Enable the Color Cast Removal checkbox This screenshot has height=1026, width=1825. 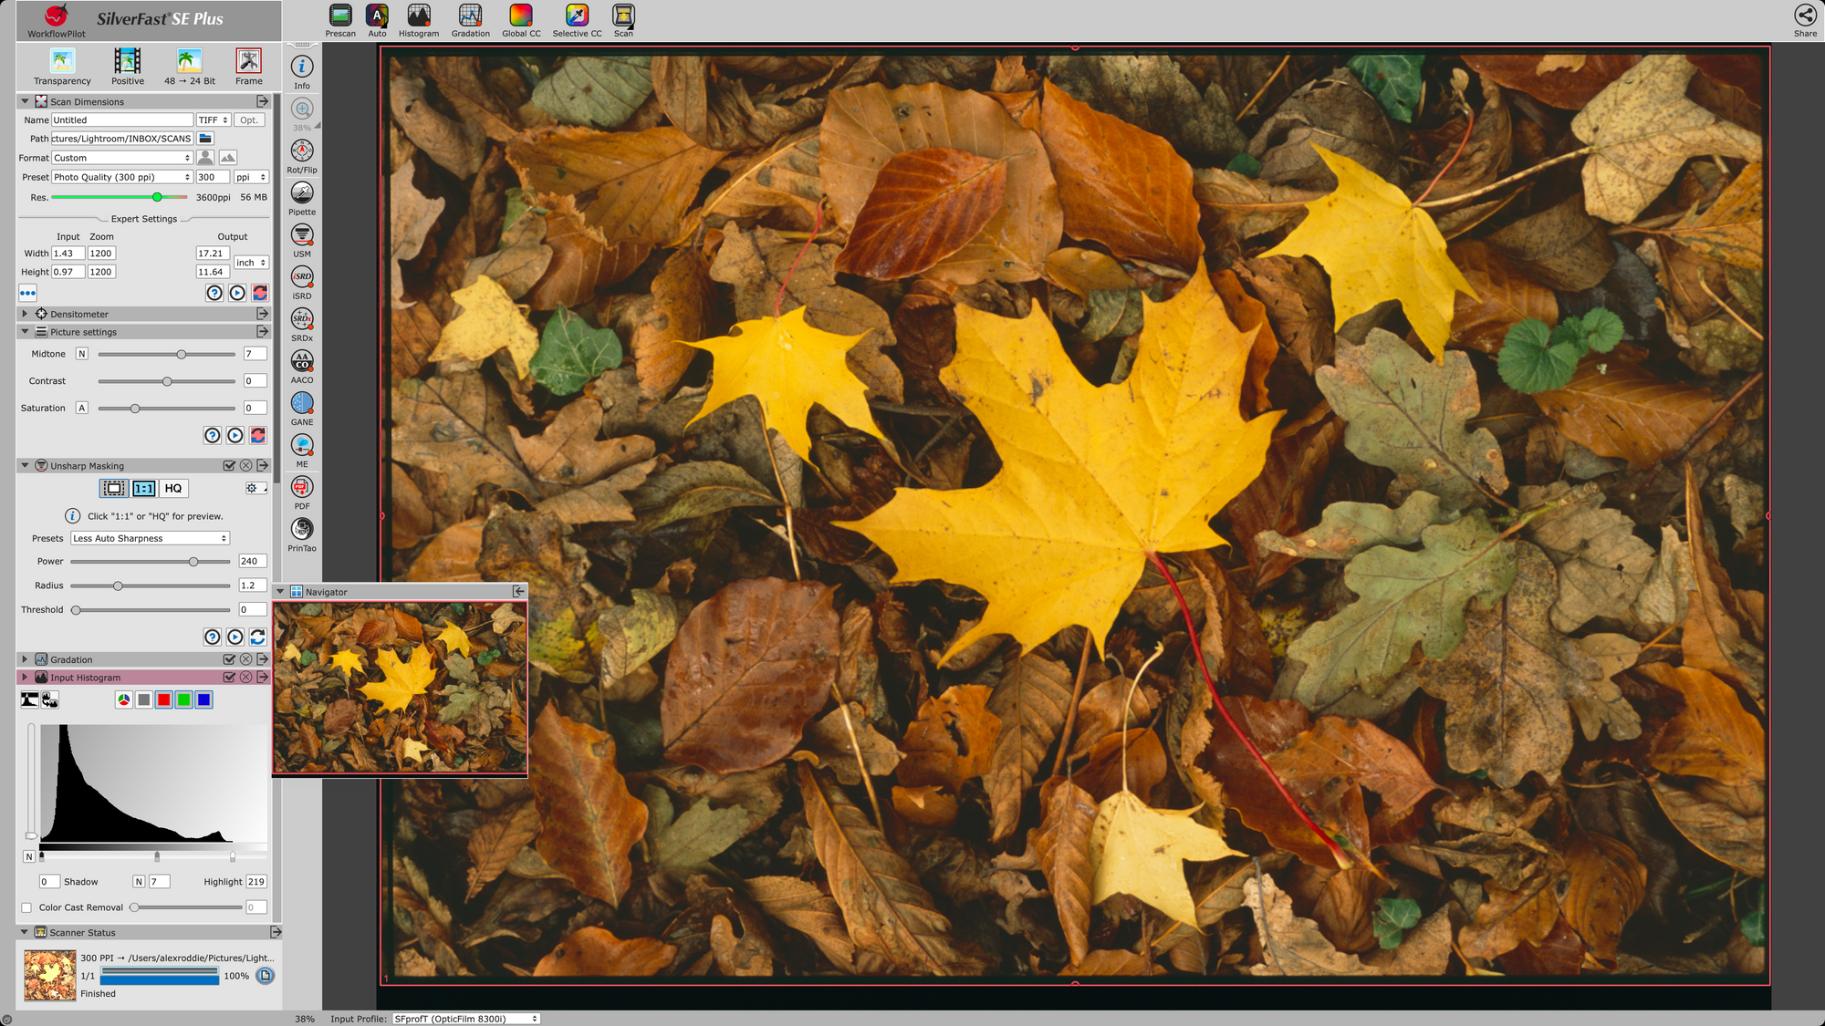[26, 907]
